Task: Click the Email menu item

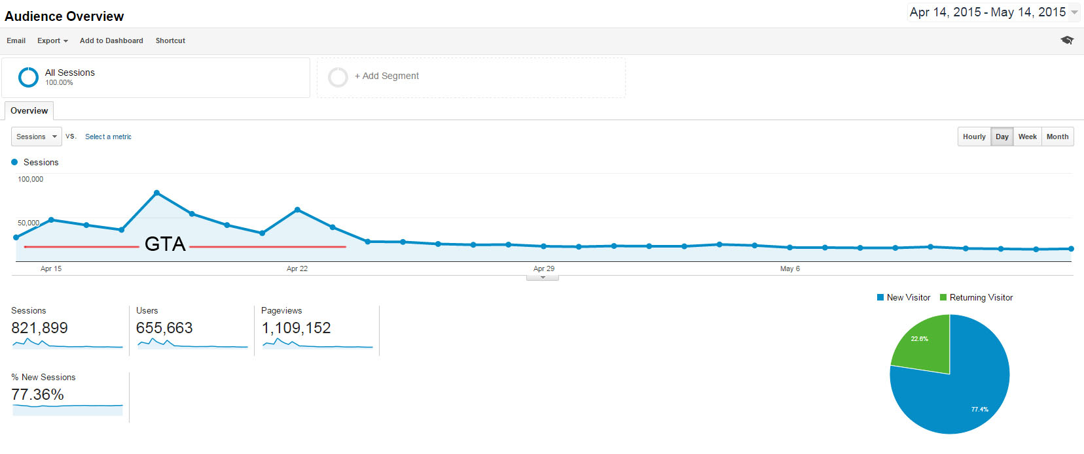Action: [x=16, y=41]
